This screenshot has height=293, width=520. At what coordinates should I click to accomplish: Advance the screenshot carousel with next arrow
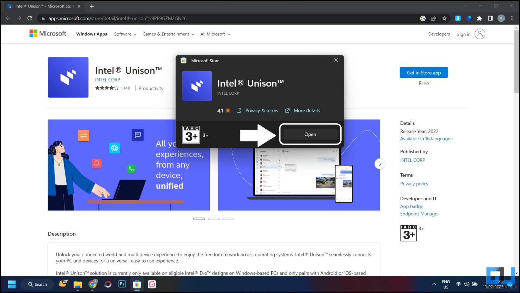[380, 164]
